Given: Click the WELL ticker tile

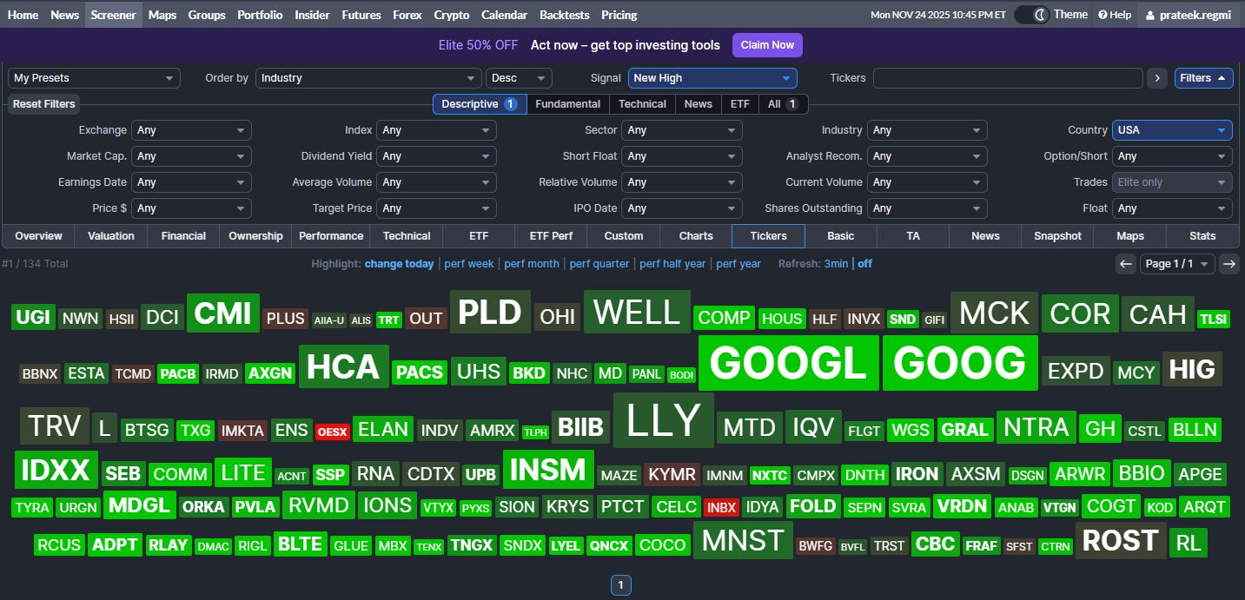Looking at the screenshot, I should pos(637,313).
